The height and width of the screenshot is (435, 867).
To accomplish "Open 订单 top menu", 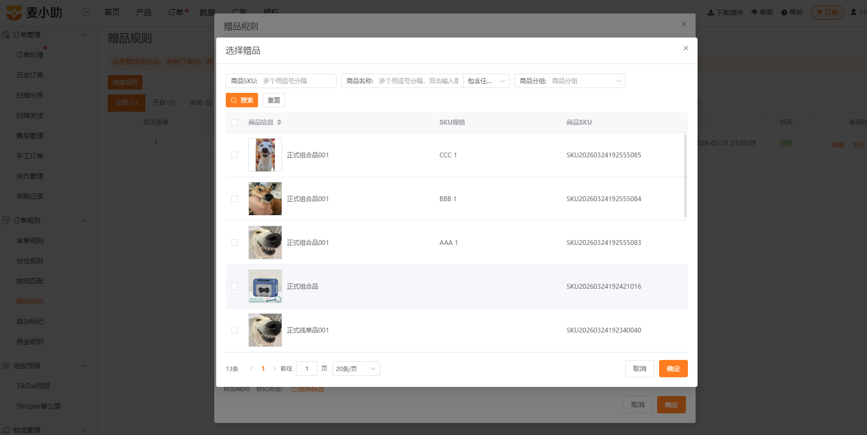I will [176, 12].
